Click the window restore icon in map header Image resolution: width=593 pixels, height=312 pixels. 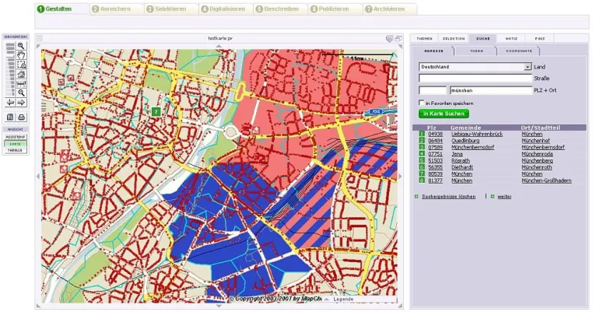398,39
